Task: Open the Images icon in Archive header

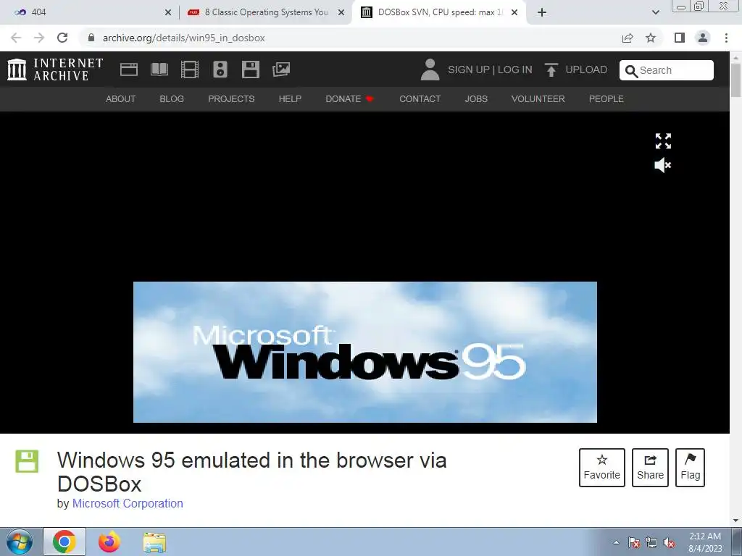Action: pyautogui.click(x=281, y=69)
